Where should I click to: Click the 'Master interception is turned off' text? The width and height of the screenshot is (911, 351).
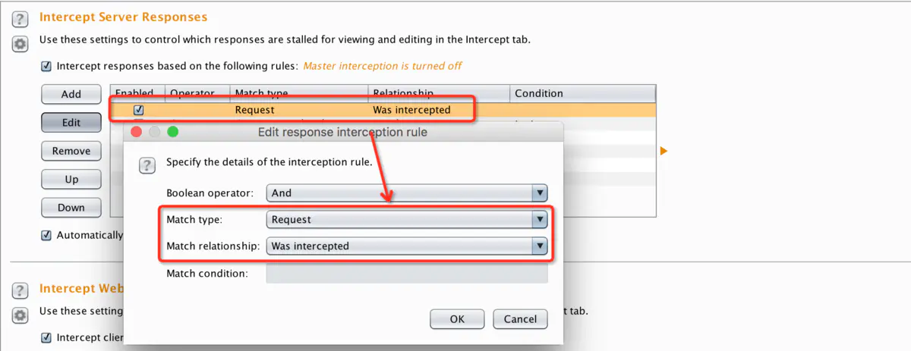(x=383, y=66)
